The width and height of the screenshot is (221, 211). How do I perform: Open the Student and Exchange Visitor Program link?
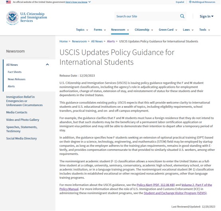click(x=175, y=193)
